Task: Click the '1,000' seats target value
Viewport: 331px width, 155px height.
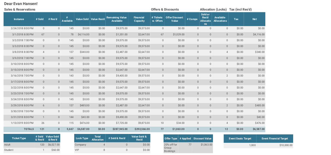Action: pos(252,145)
